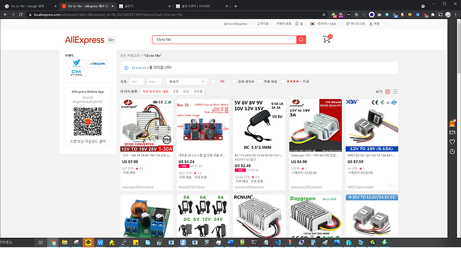Click the gift box icon in right sidebar

(x=452, y=123)
